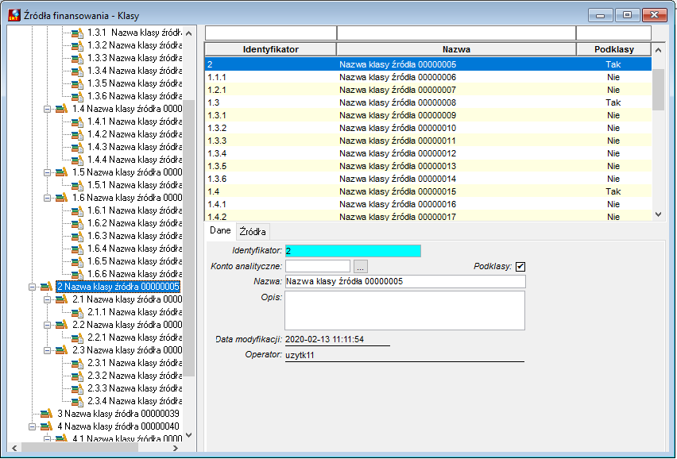
Task: Collapse tree node 4
Action: click(x=32, y=426)
